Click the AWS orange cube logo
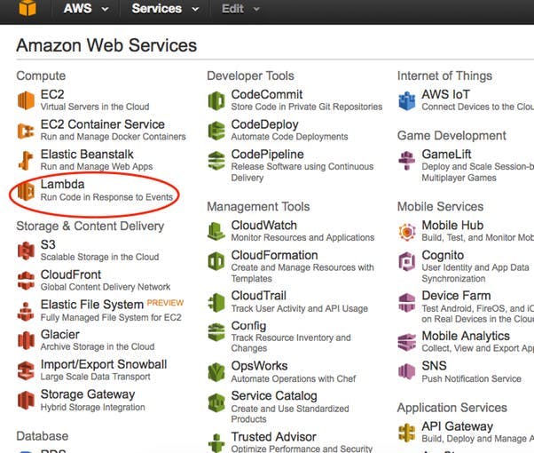 27,8
